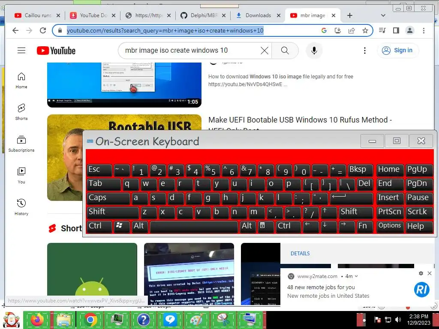Viewport: 439px width, 329px height.
Task: Close the mbr image tab
Action: pyautogui.click(x=334, y=15)
